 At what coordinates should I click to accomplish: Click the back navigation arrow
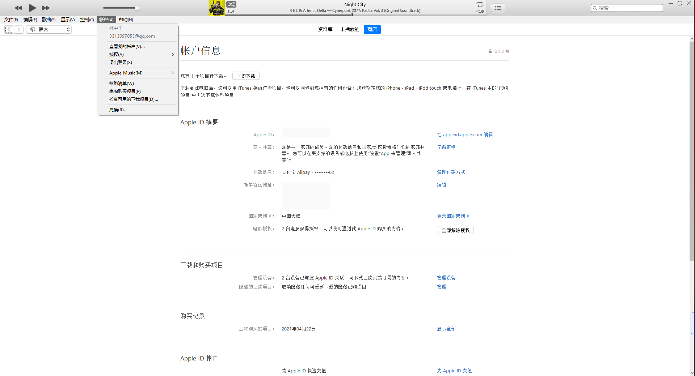[9, 30]
